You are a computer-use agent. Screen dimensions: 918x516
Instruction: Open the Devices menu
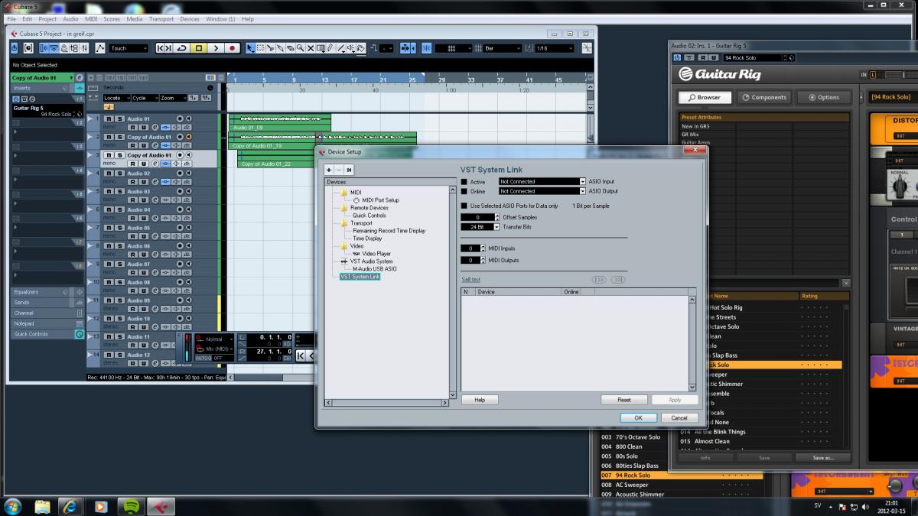tap(190, 19)
